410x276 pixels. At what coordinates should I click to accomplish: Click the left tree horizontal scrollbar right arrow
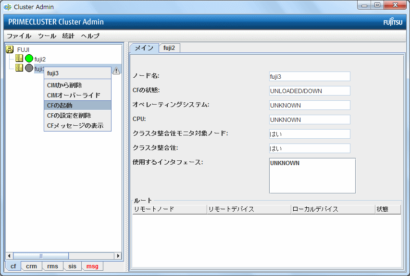click(118, 256)
